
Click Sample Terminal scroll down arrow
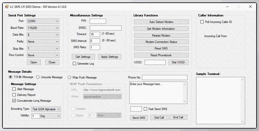pos(242,122)
